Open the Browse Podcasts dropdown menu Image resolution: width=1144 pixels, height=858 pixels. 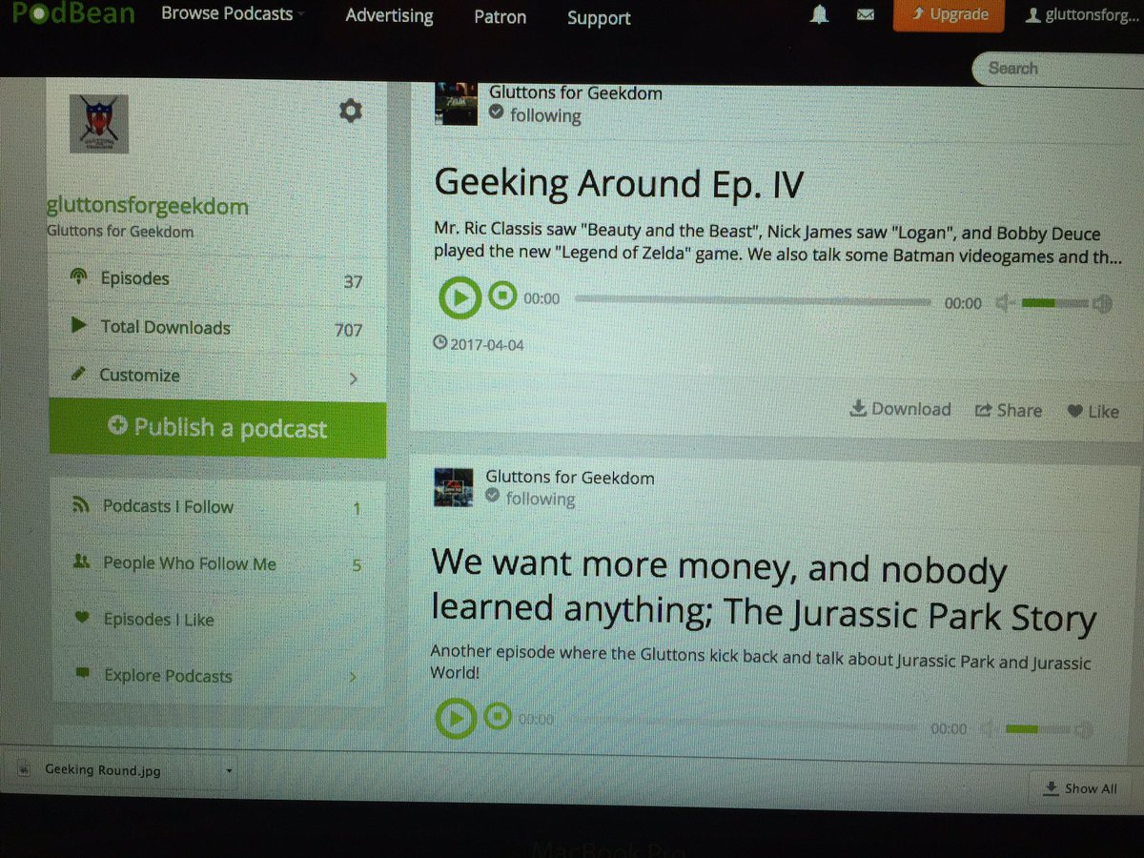click(x=233, y=14)
